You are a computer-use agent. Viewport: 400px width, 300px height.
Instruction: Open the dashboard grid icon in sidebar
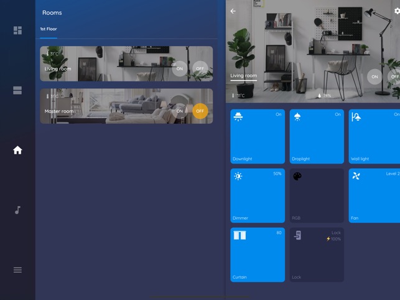(17, 30)
